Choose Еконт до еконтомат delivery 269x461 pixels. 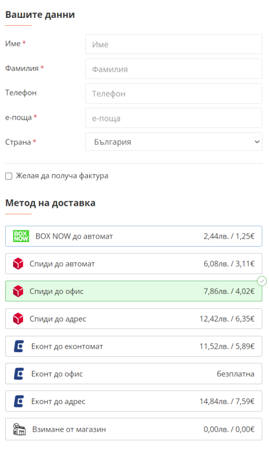click(133, 346)
